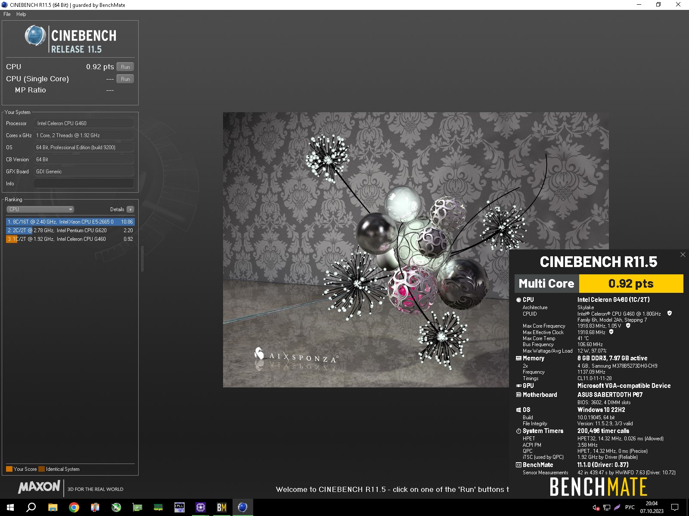Click the CPU chip icon in BenchMate panel
This screenshot has height=516, width=689.
[x=518, y=300]
